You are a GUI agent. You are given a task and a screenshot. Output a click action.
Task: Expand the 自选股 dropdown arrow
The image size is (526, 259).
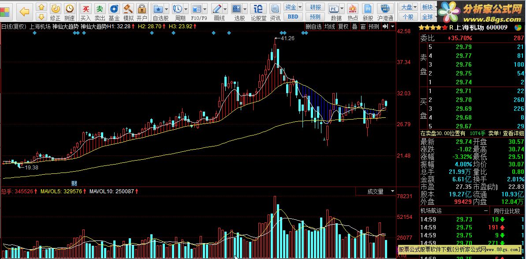[x=166, y=9]
